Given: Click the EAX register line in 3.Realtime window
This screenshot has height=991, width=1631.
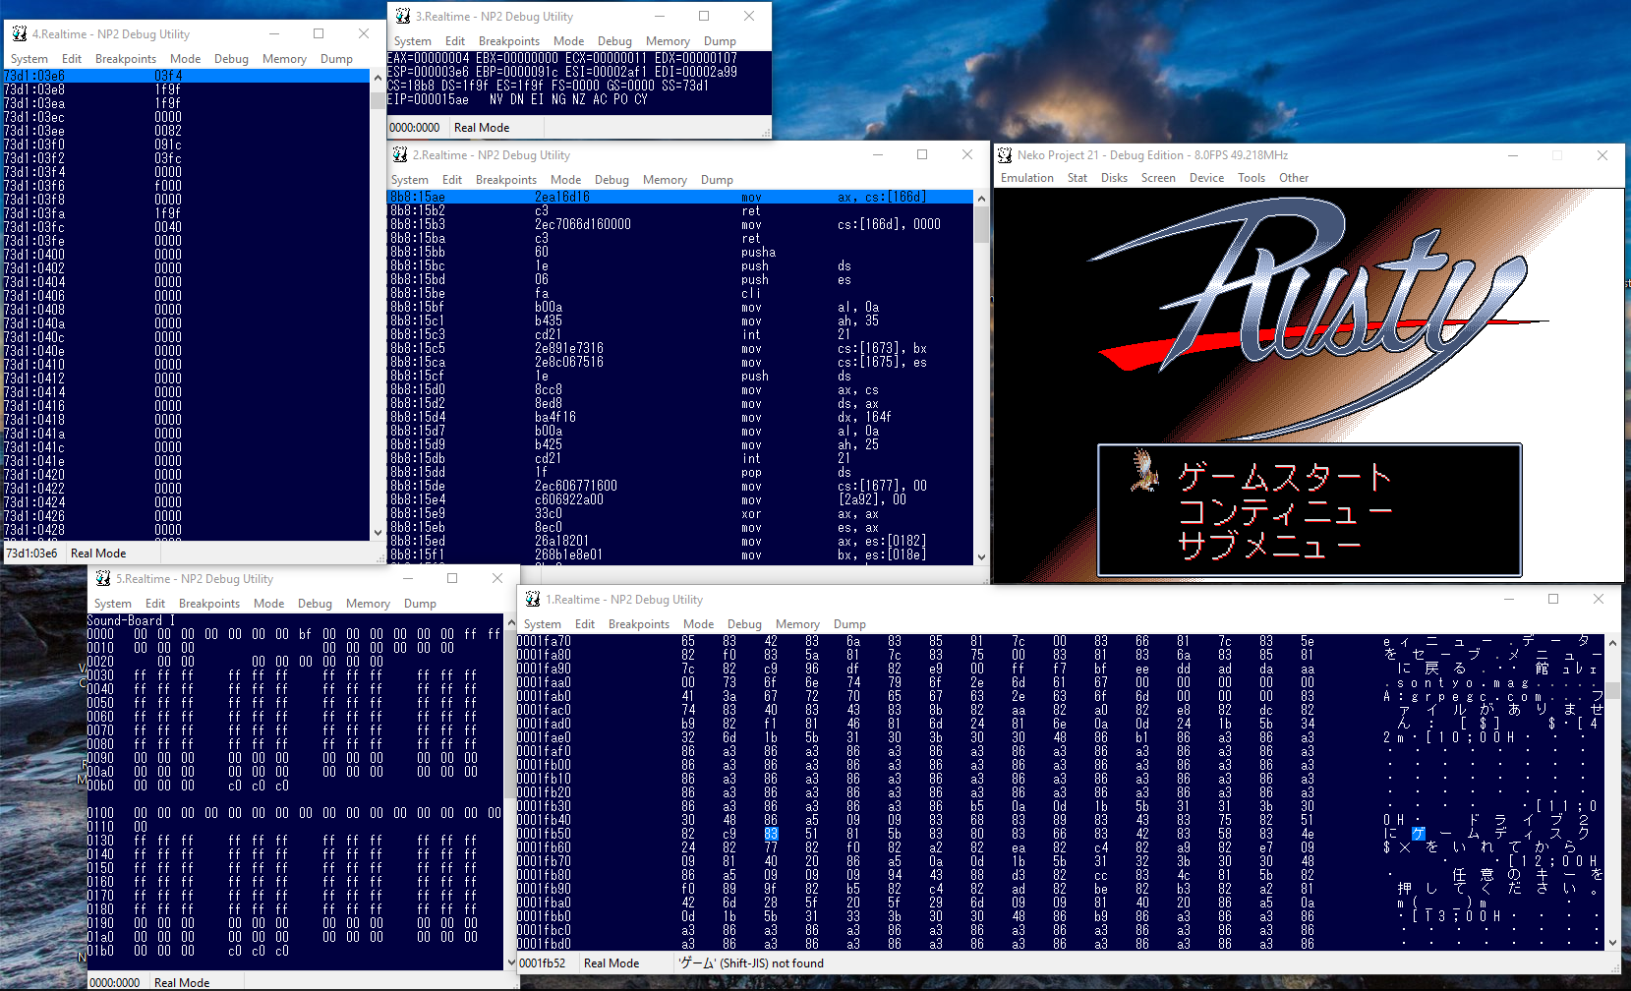Looking at the screenshot, I should point(562,58).
